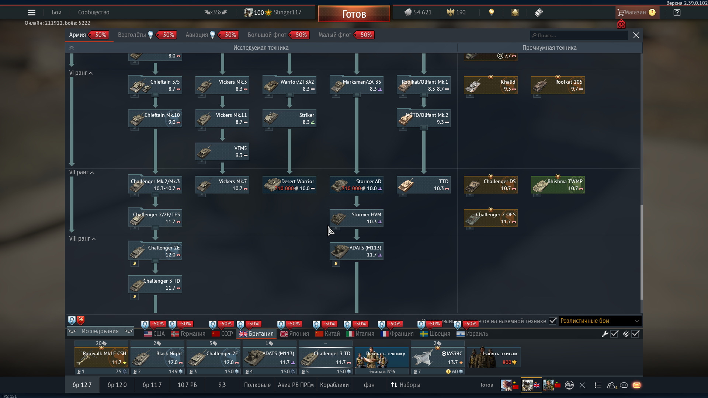Select the Stormer HVM vehicle card
Viewport: 708px width, 398px height.
click(357, 218)
